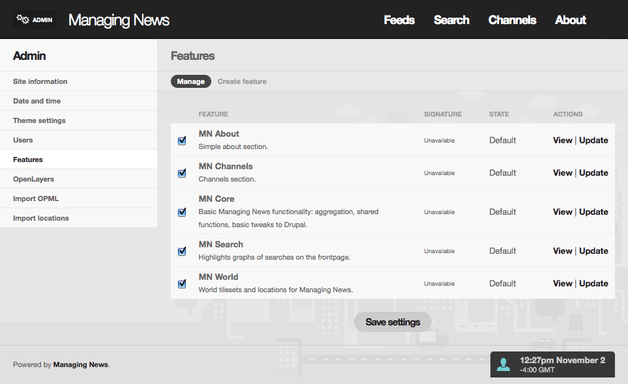Open Theme settings in sidebar

click(78, 120)
